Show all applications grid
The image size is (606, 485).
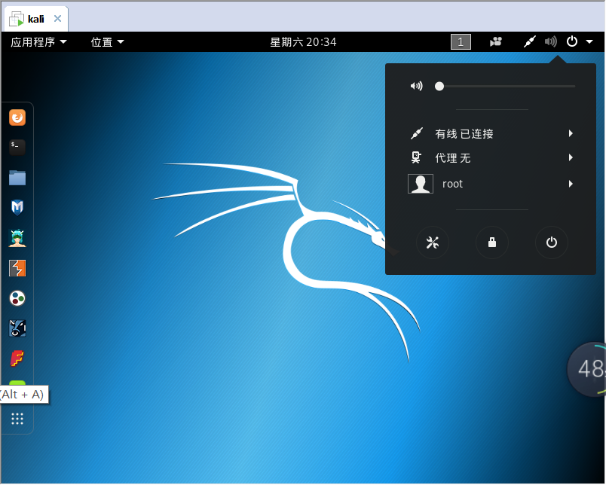click(17, 419)
